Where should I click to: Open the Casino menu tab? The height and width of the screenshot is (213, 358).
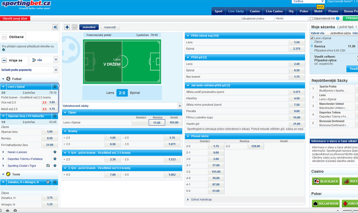[255, 11]
